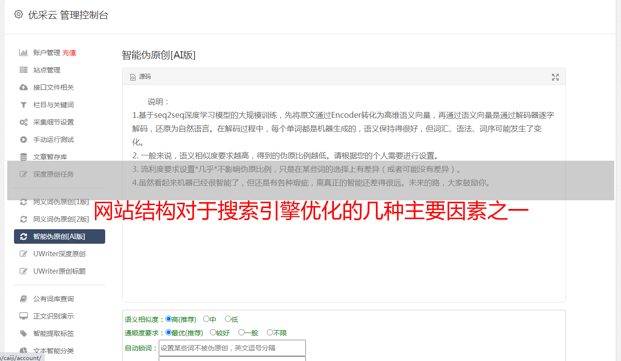
Task: Click the fullscreen expand icon in editor toolbar
Action: coord(555,77)
